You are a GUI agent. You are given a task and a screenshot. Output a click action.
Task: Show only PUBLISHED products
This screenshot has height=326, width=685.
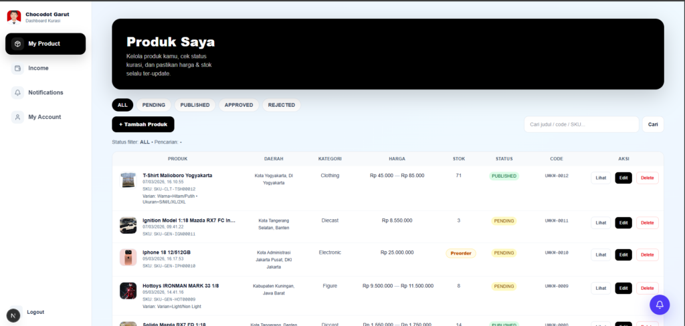(195, 105)
